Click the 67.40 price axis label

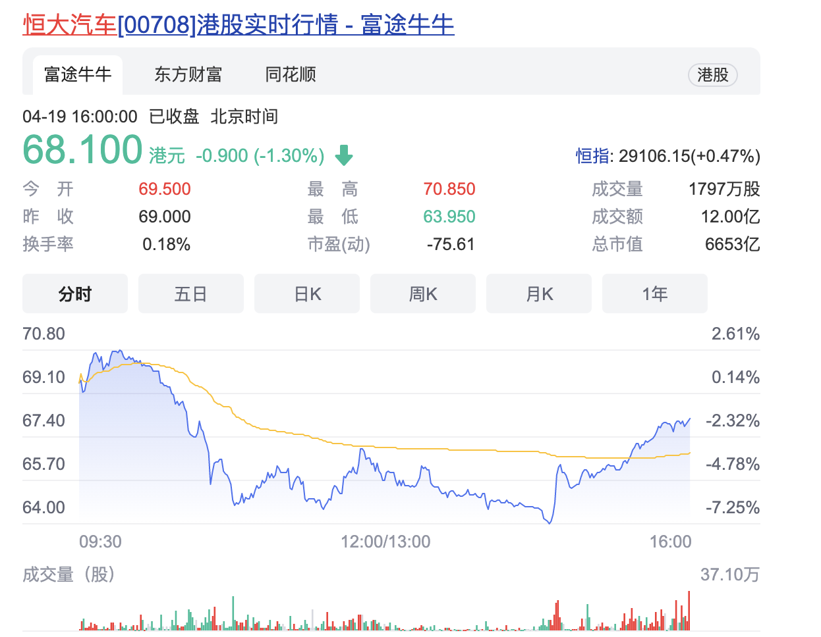pos(43,421)
